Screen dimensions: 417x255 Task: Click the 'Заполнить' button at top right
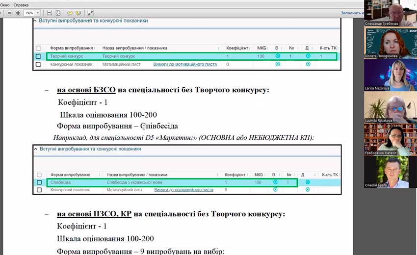pos(351,12)
